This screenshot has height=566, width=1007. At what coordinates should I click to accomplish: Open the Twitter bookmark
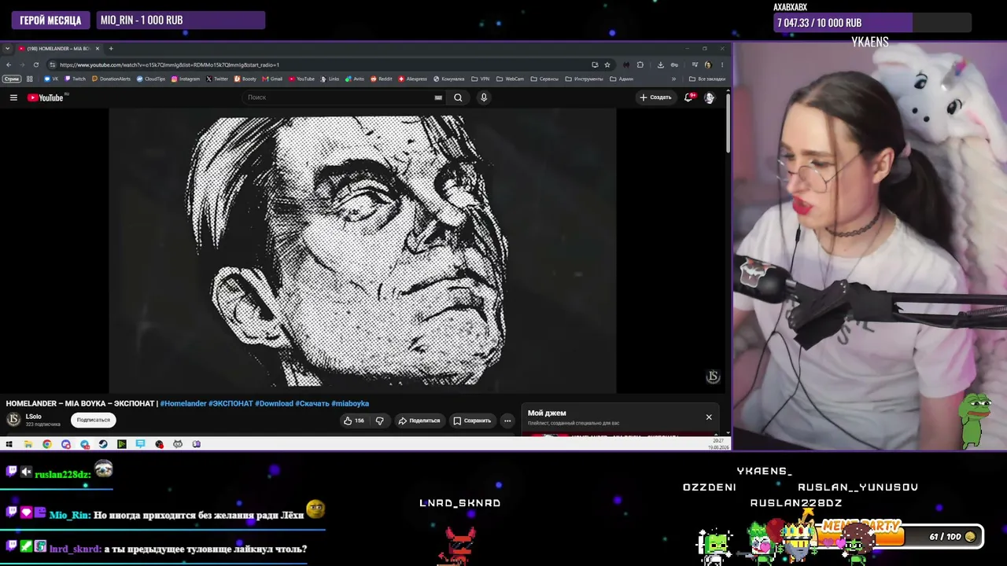coord(217,79)
